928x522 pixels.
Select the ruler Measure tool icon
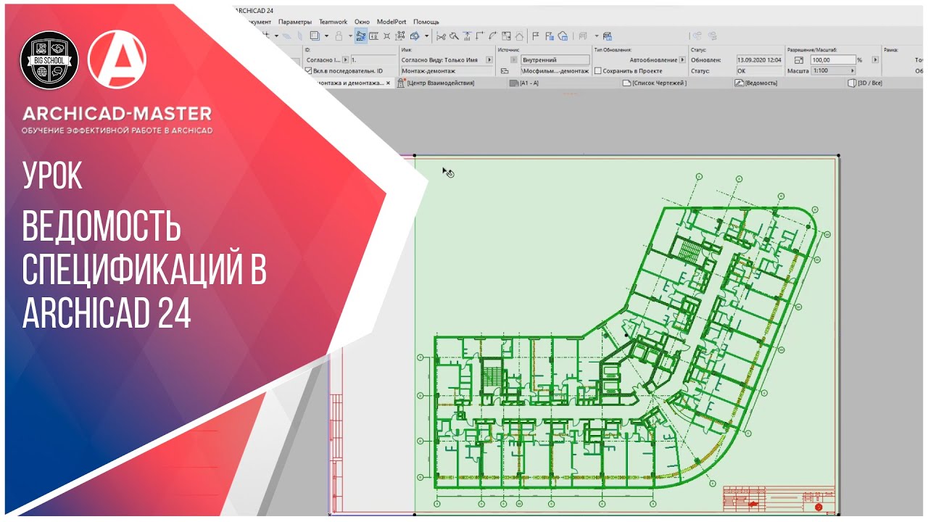[373, 36]
